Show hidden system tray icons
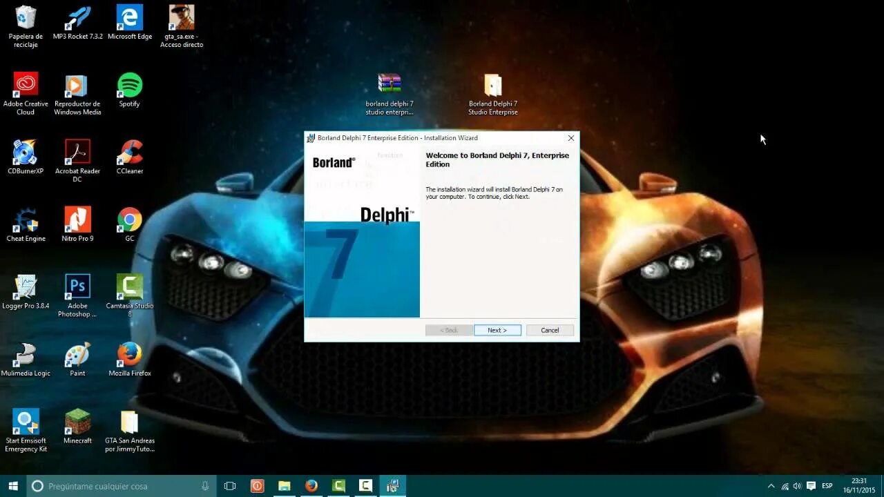884x497 pixels. (x=771, y=486)
